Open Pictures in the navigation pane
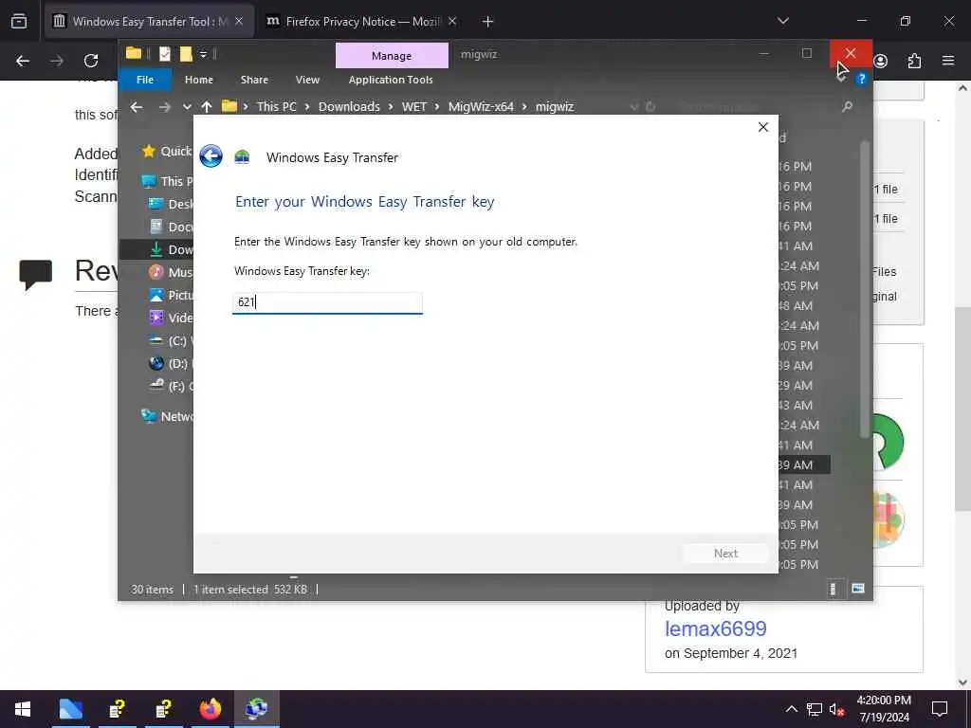 click(171, 296)
